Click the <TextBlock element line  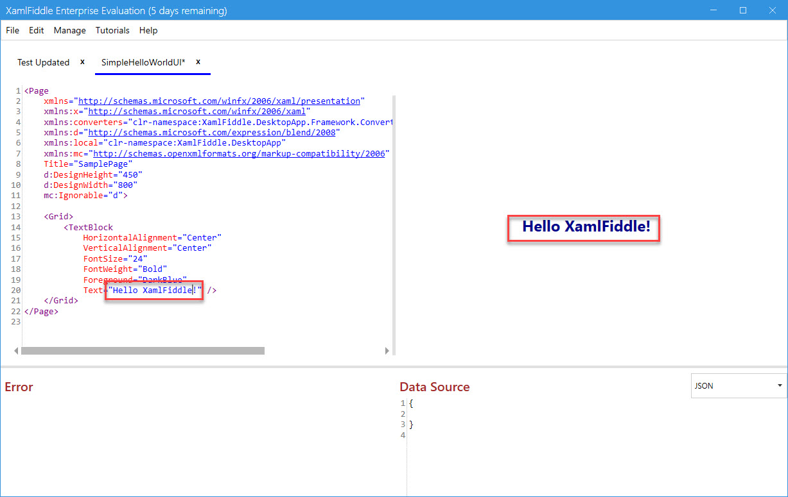click(x=88, y=227)
